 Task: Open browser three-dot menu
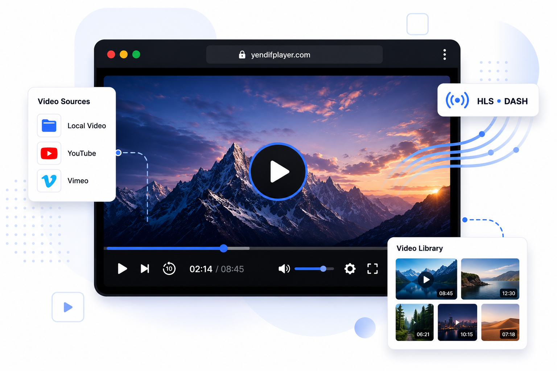click(445, 54)
